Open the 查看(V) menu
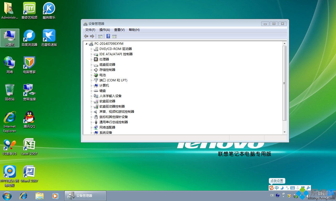The width and height of the screenshot is (336, 201). pos(119,30)
